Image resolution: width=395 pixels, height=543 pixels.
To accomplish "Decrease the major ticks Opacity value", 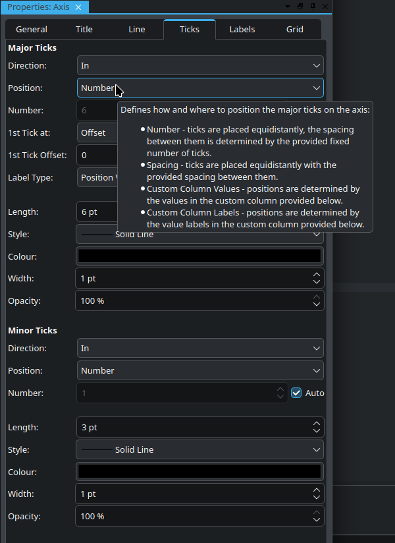I will pos(317,305).
